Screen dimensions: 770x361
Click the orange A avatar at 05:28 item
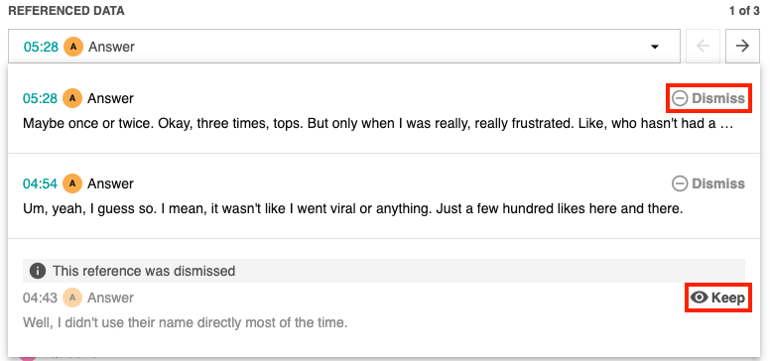click(x=72, y=98)
